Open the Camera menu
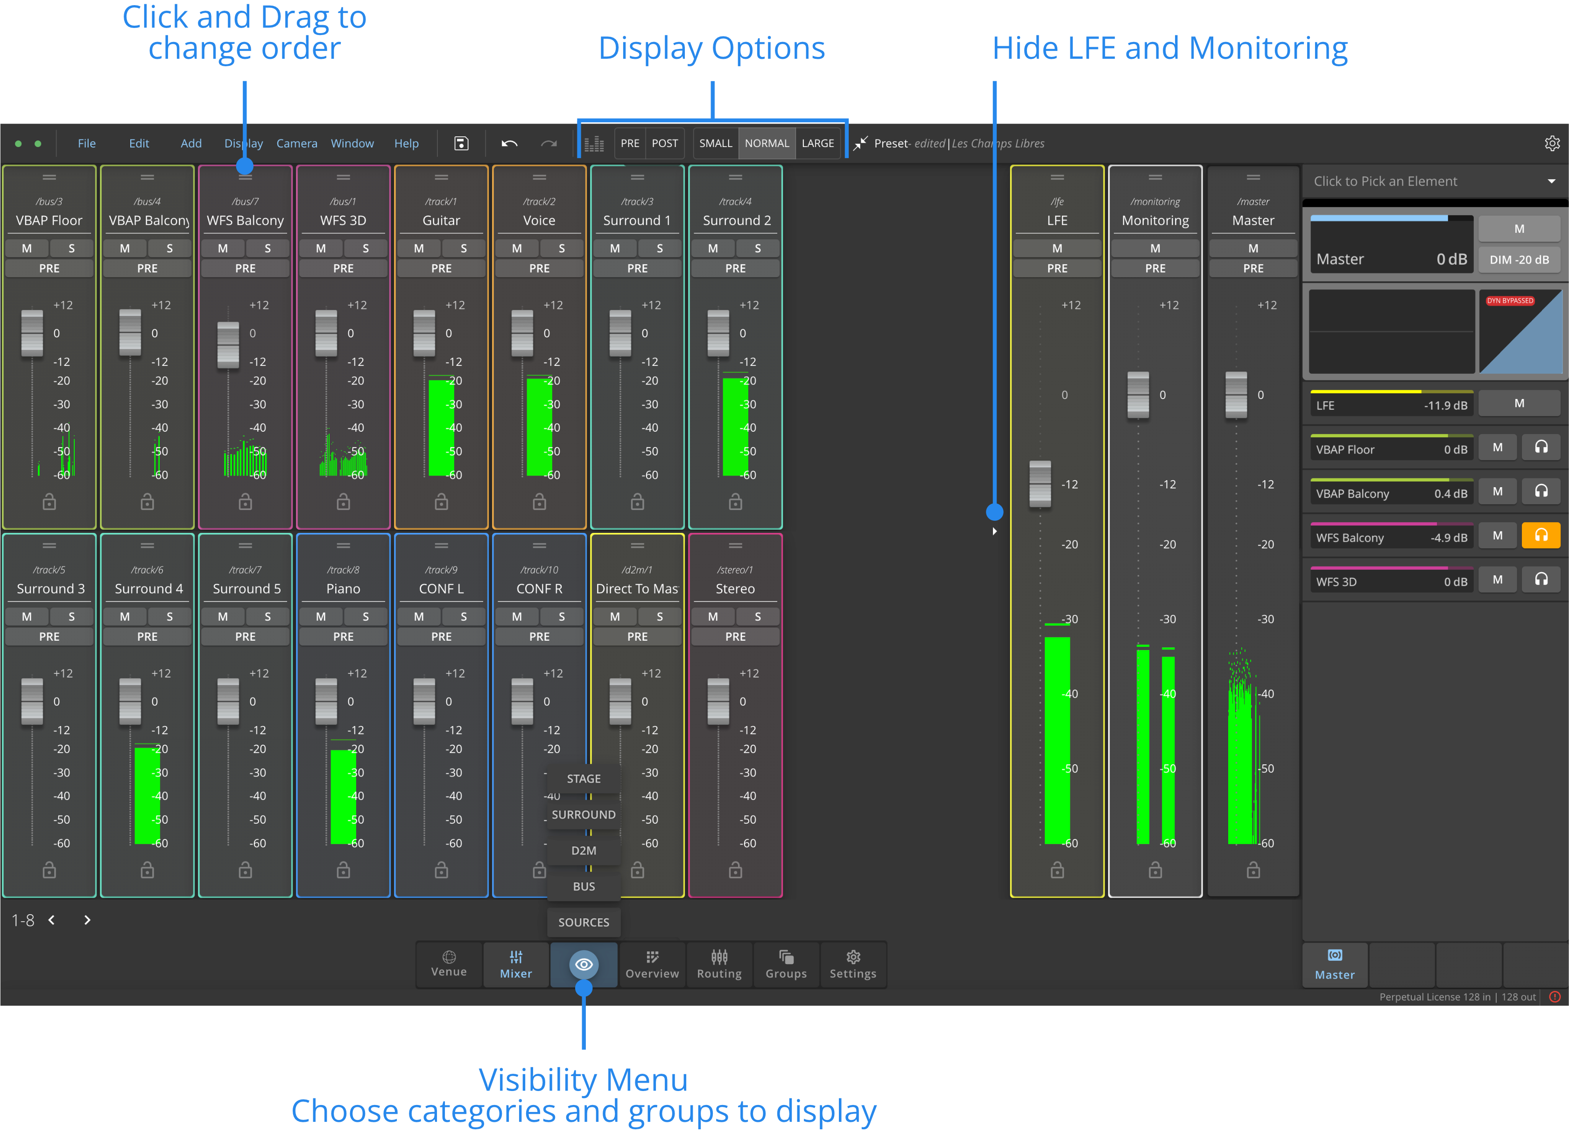This screenshot has width=1569, height=1133. 297,143
